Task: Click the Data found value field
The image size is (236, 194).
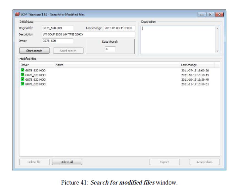Action: pyautogui.click(x=110, y=49)
